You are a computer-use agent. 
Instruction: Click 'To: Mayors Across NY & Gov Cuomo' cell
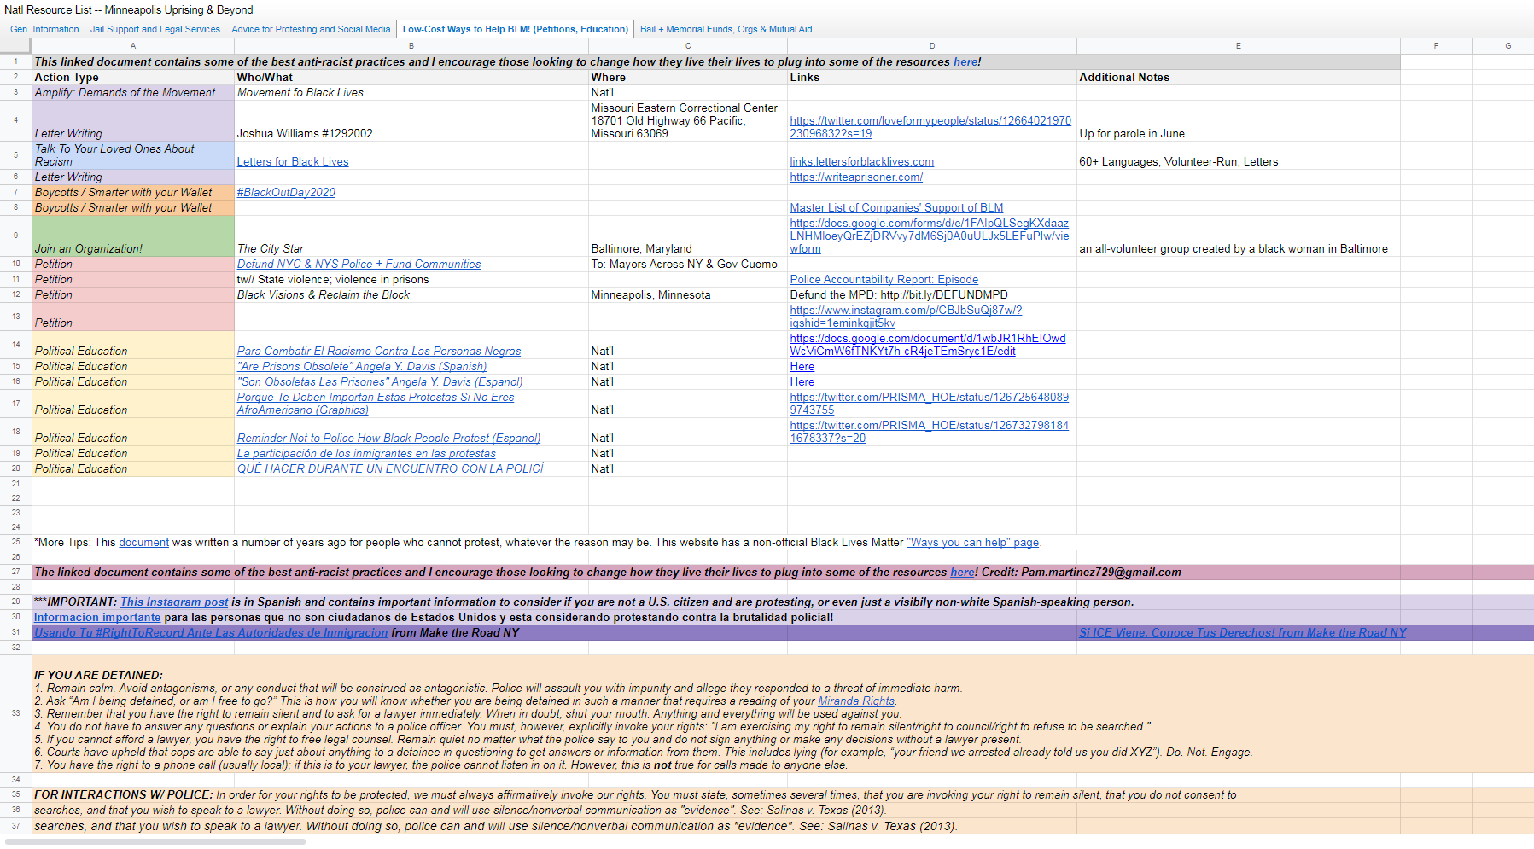coord(688,265)
